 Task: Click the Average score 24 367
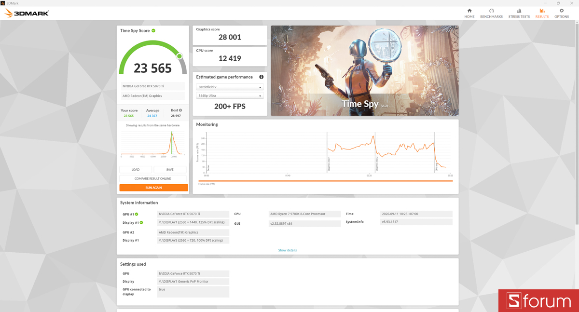pos(152,116)
